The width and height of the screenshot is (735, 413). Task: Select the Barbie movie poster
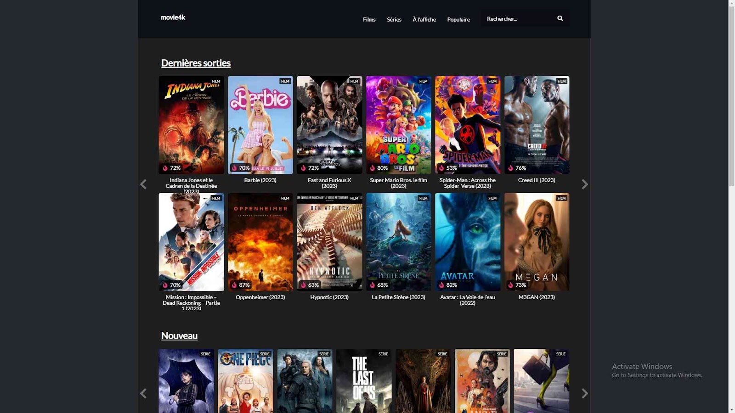coord(260,125)
